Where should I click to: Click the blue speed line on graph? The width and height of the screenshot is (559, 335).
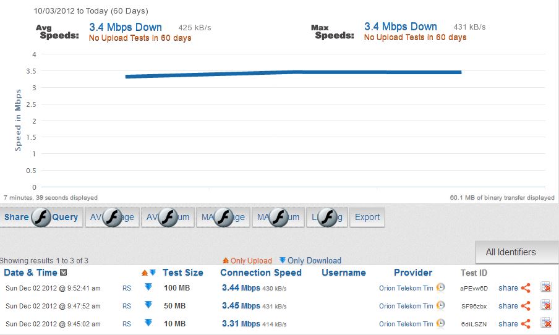click(293, 73)
